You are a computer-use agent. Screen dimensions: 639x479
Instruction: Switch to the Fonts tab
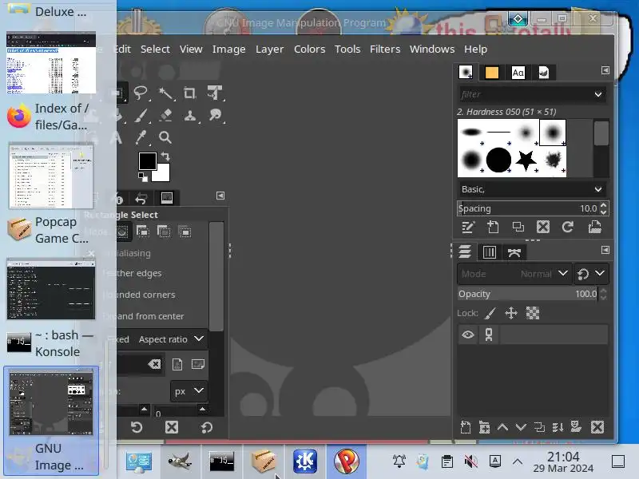tap(518, 73)
